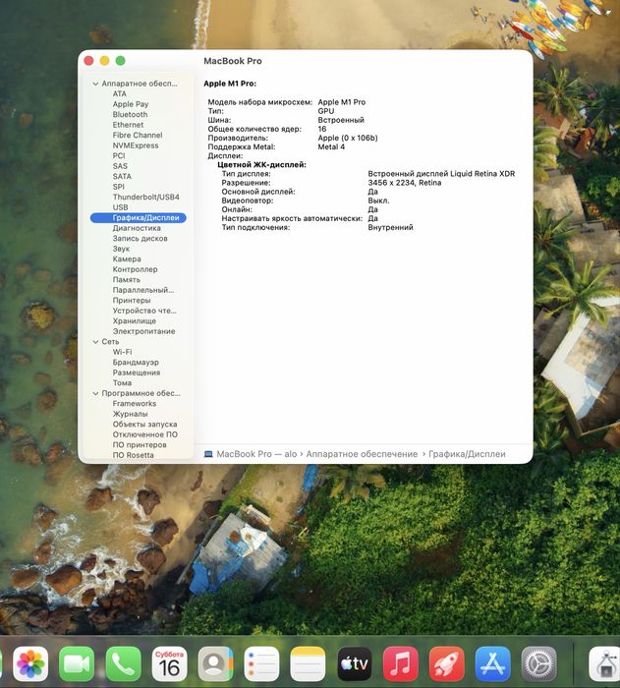Collapse the Аппаратное обеспечение section chevron
Screen dimensions: 620x688
(x=95, y=84)
